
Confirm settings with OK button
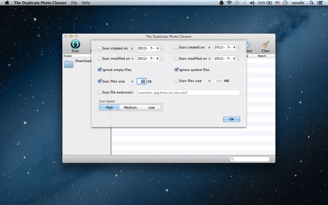point(231,119)
